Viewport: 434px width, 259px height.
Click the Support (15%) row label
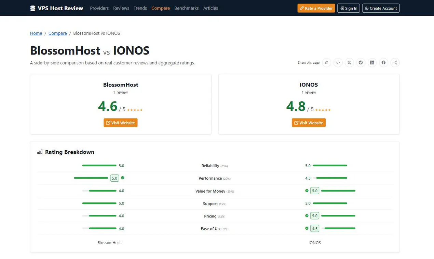[x=215, y=204]
